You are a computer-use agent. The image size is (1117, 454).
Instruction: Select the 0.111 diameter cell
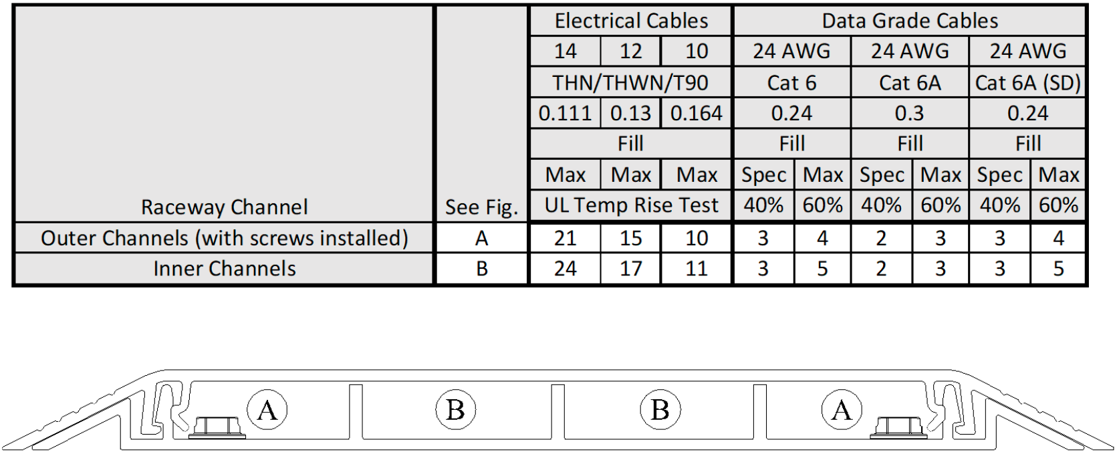[565, 114]
